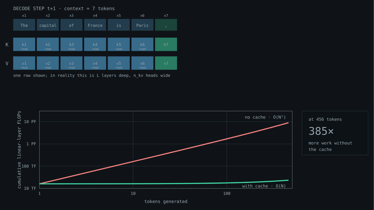The image size is (374, 210).
Task: Select the 'capital' token box
Action: (x=48, y=25)
